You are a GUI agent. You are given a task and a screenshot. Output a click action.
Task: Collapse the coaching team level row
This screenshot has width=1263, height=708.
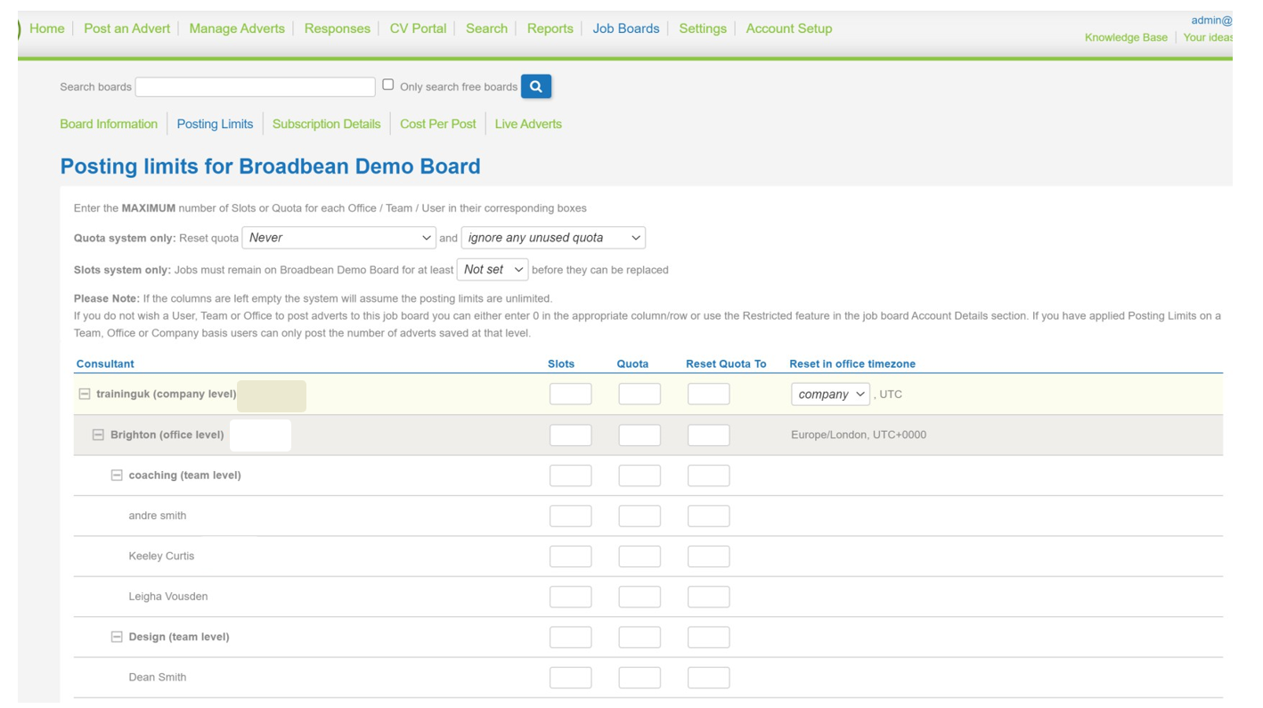pos(117,475)
